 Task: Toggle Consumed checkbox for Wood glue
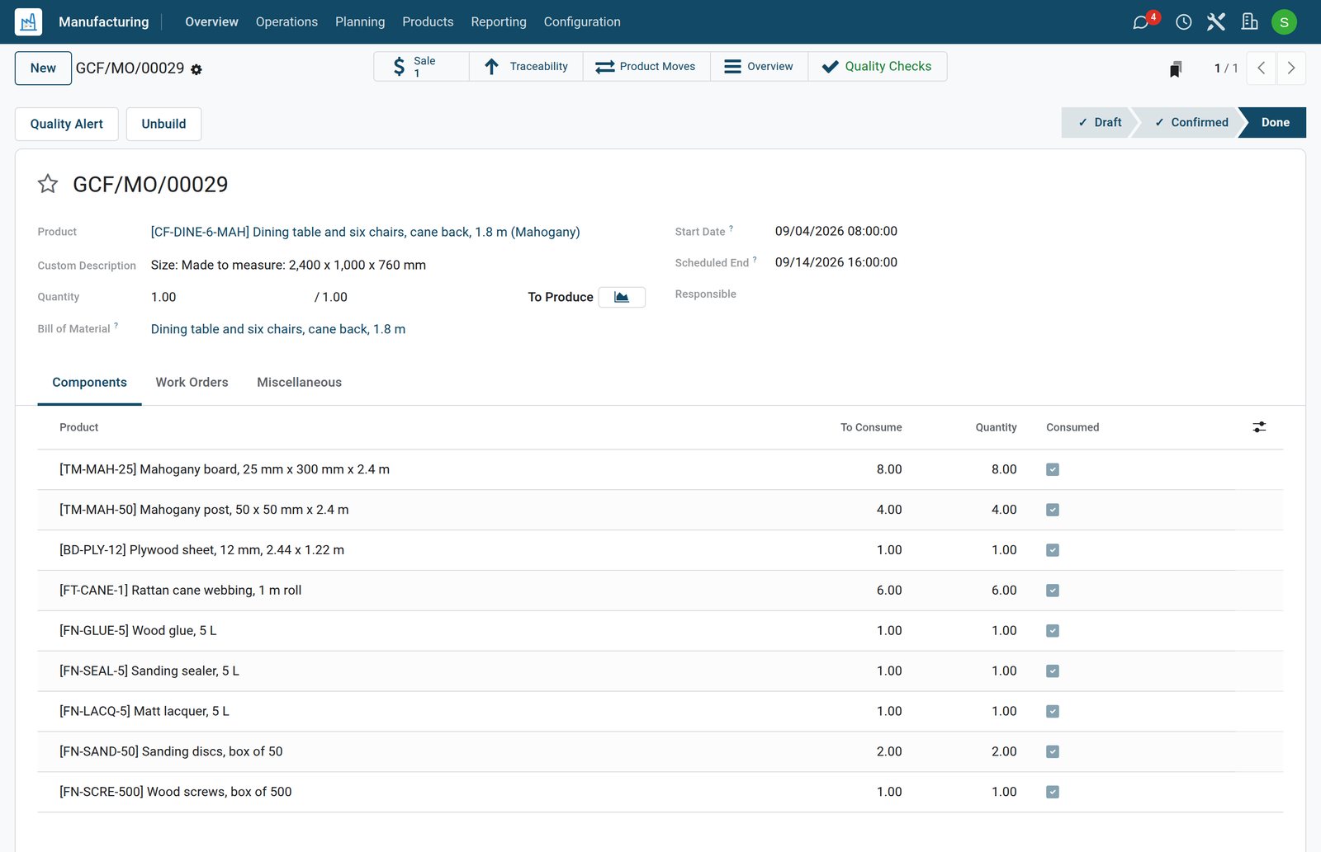click(1053, 631)
